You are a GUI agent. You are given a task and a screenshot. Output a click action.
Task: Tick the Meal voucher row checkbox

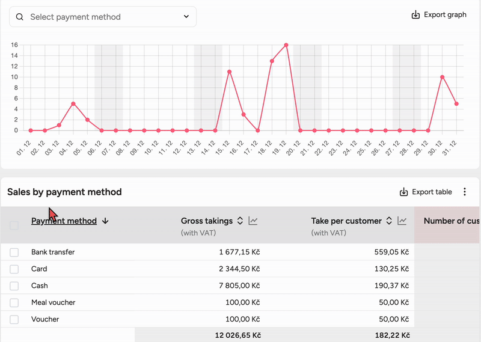point(14,303)
